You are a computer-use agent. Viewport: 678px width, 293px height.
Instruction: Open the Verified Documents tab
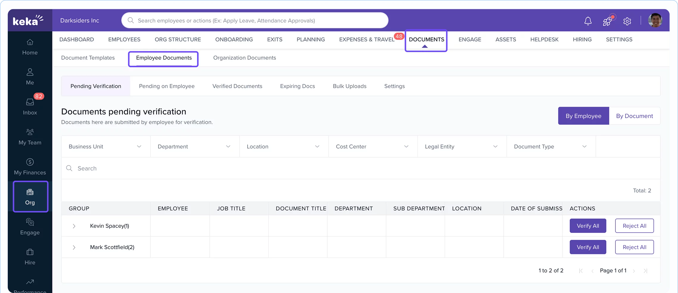(x=237, y=86)
